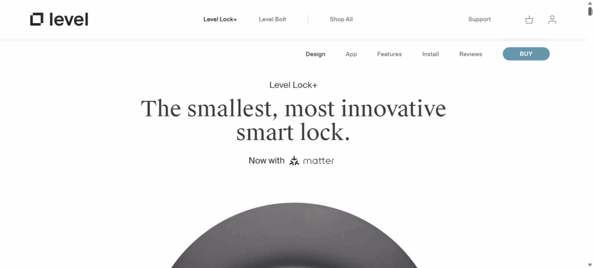Select Level Lock+ in the top navigation
Screen dimensions: 593x268
[x=220, y=19]
